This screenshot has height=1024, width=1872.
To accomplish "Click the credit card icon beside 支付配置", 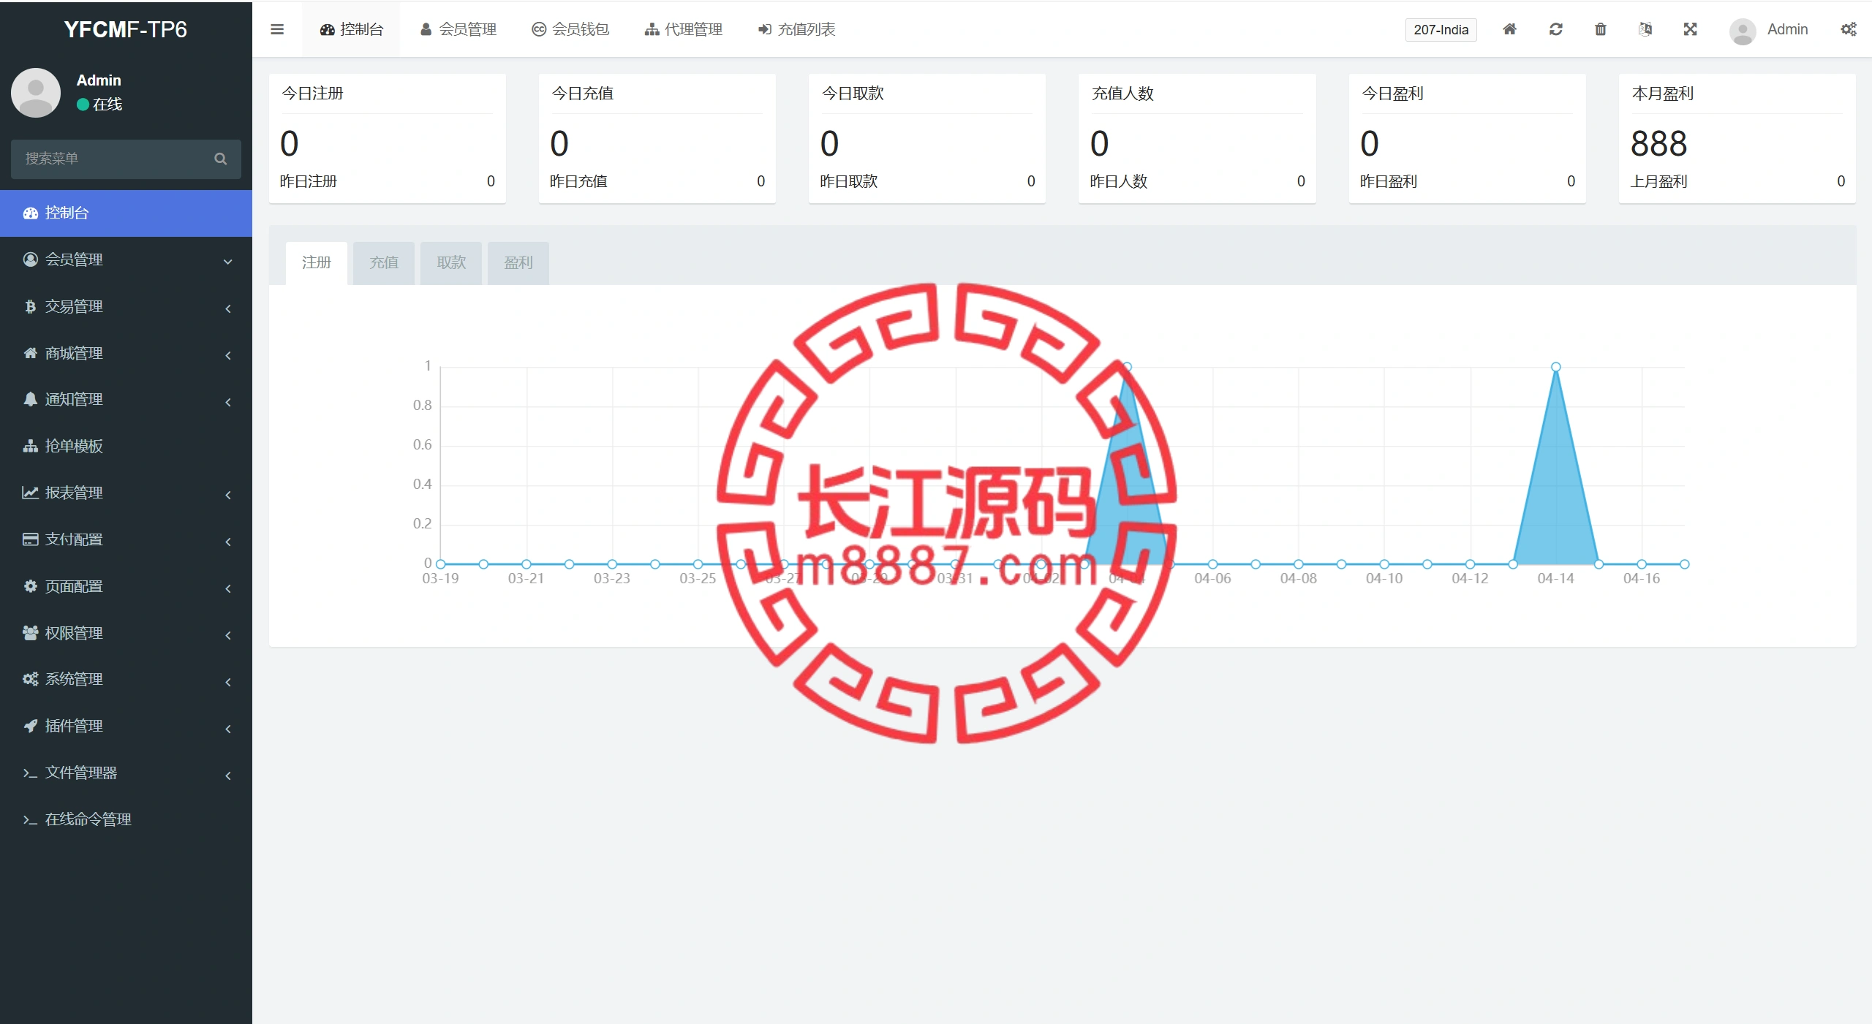I will [30, 539].
